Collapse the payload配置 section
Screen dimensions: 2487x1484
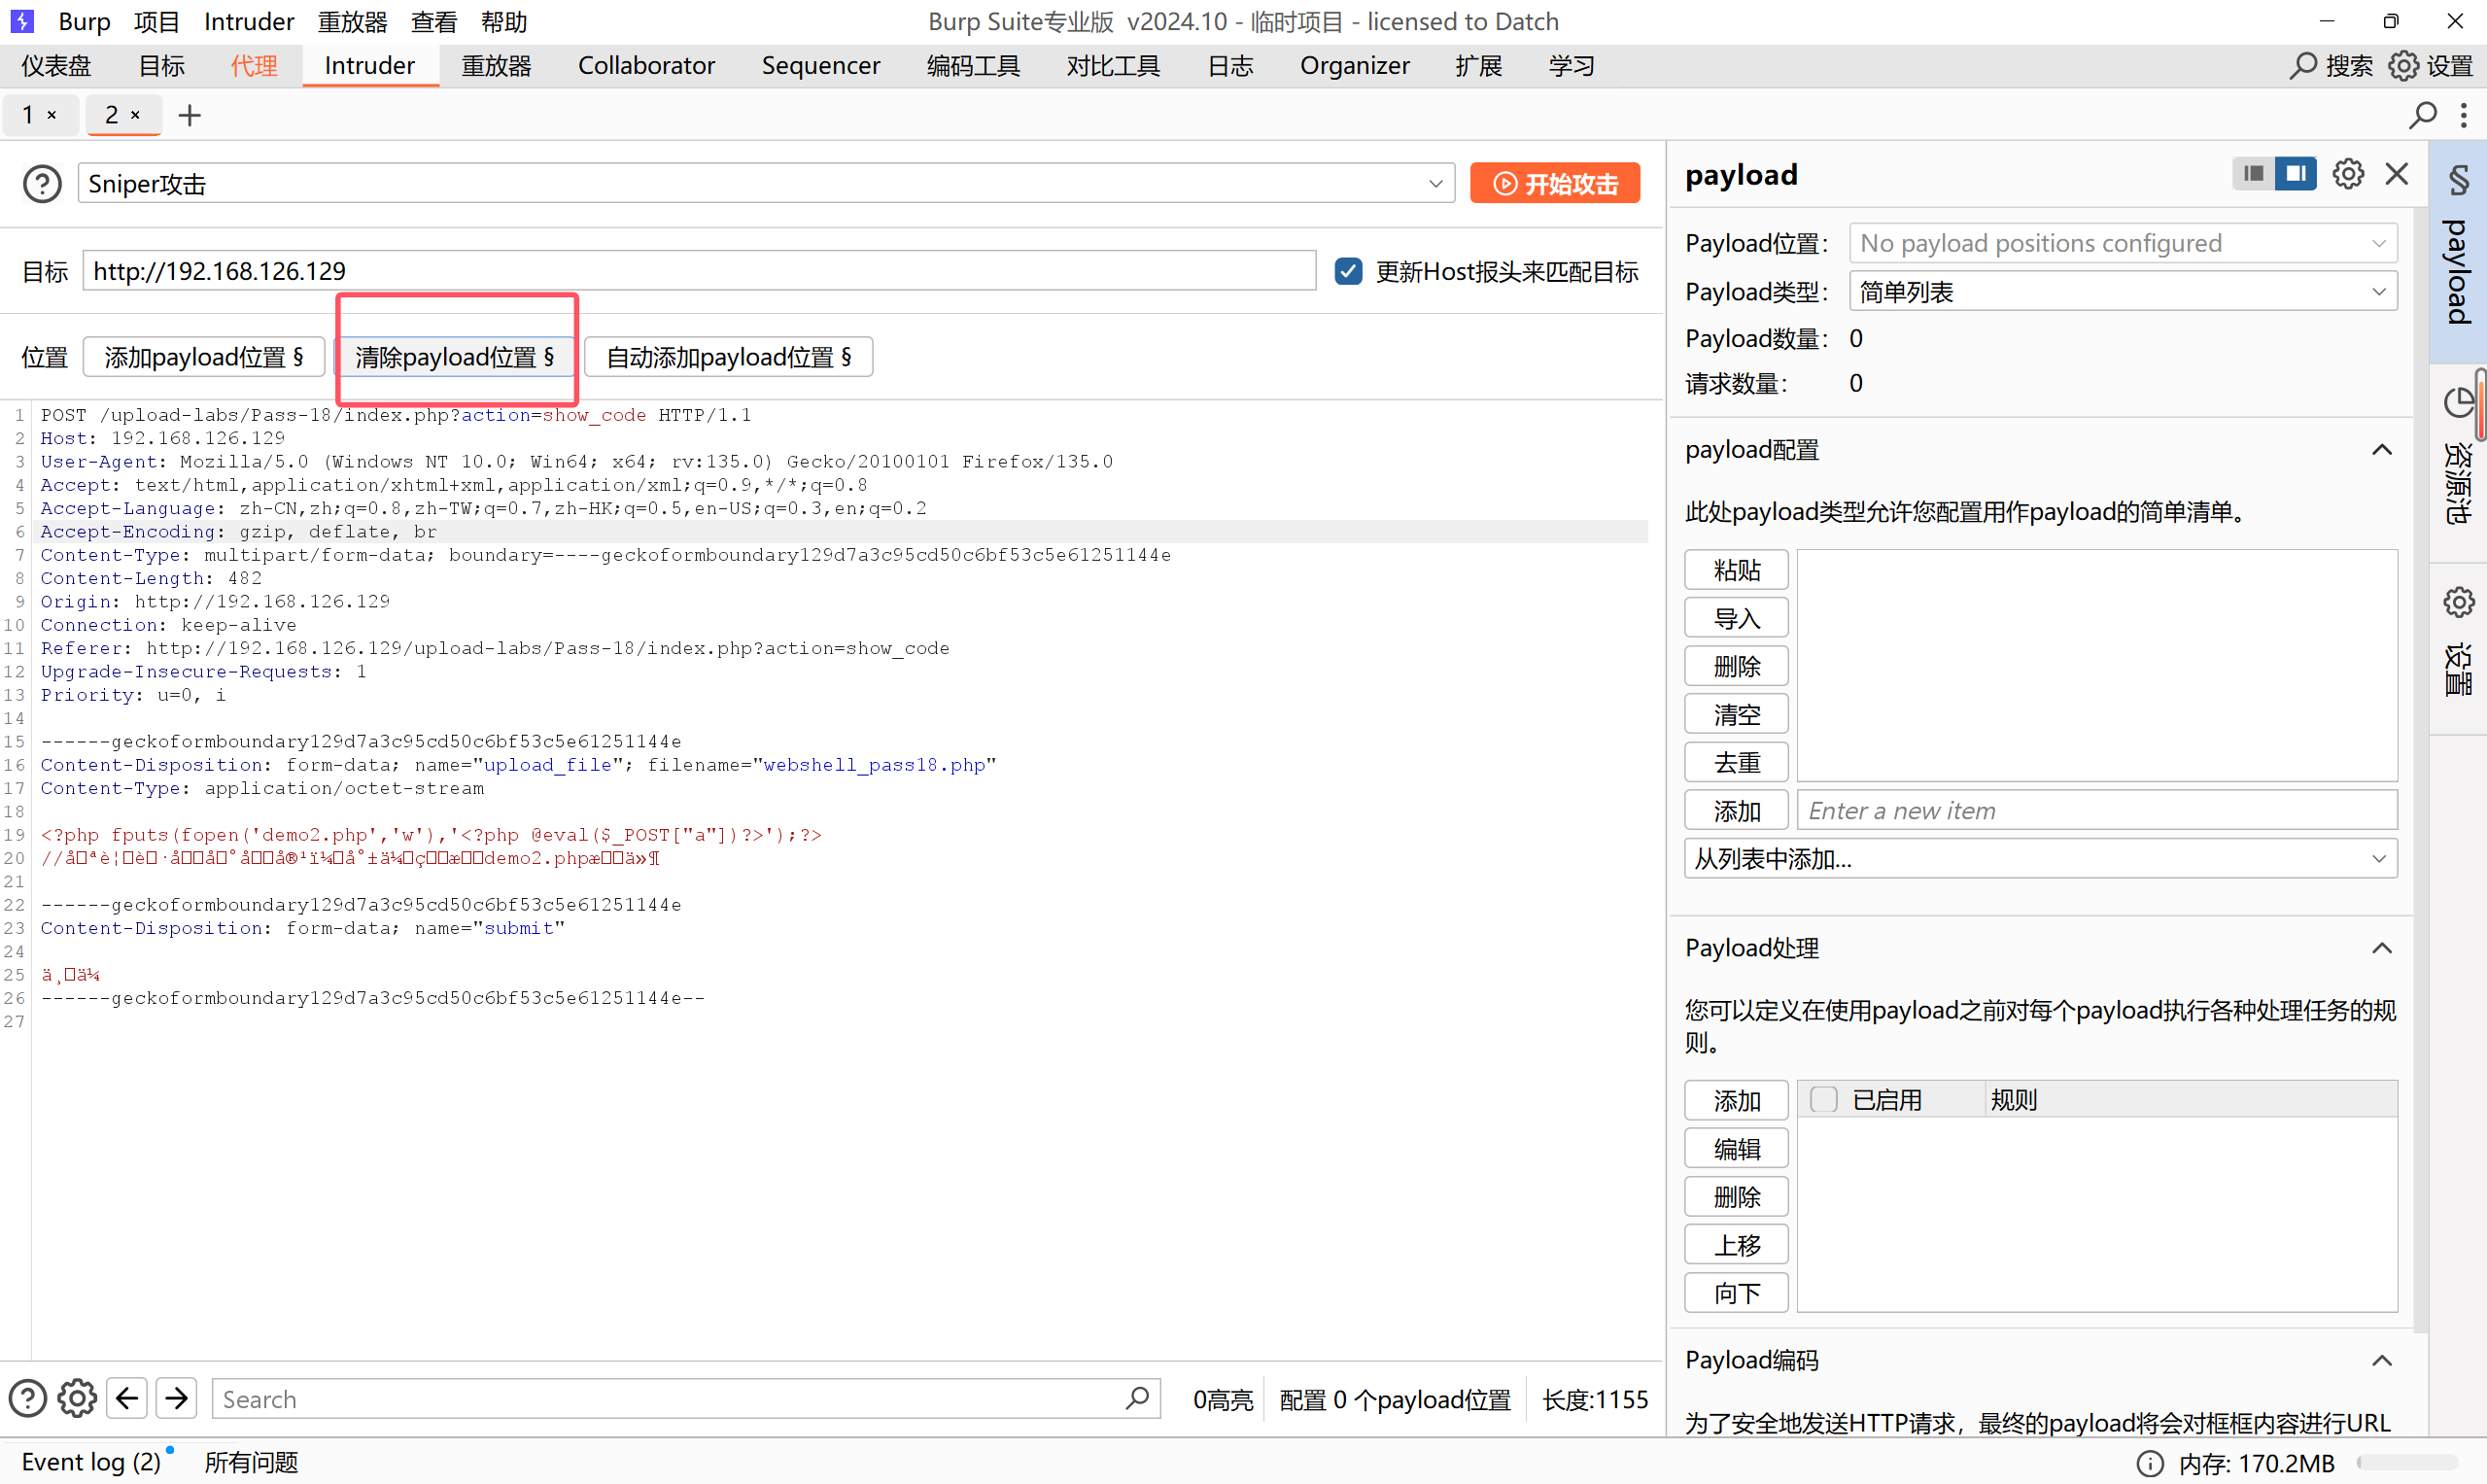pos(2381,450)
